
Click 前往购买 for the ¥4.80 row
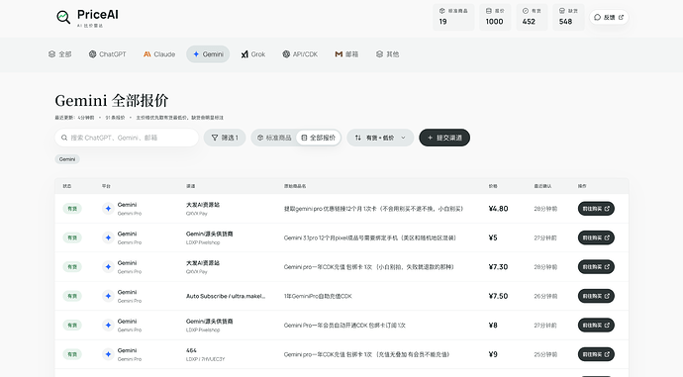[596, 209]
